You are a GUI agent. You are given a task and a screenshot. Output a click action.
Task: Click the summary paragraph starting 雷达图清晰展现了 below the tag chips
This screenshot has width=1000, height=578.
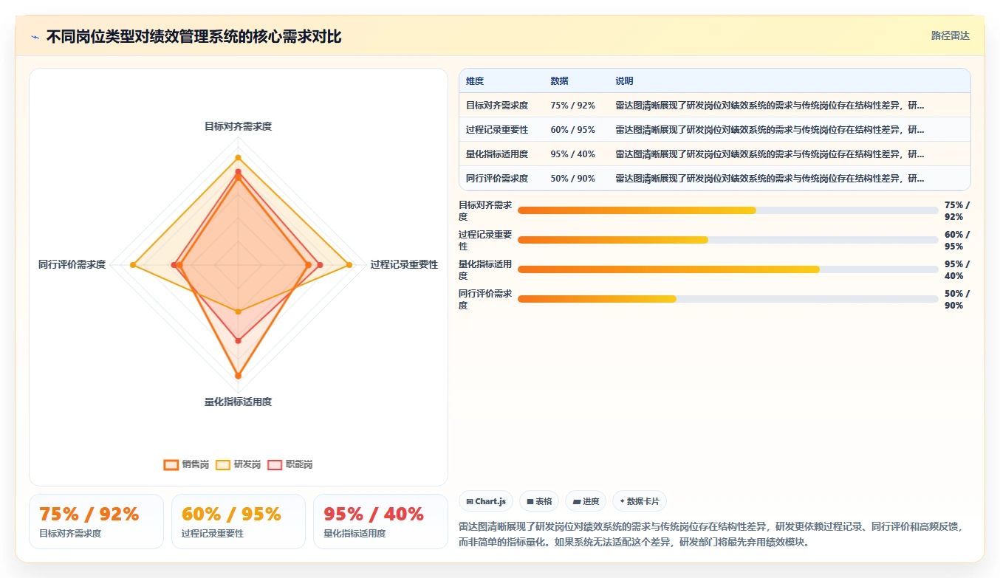[x=712, y=534]
